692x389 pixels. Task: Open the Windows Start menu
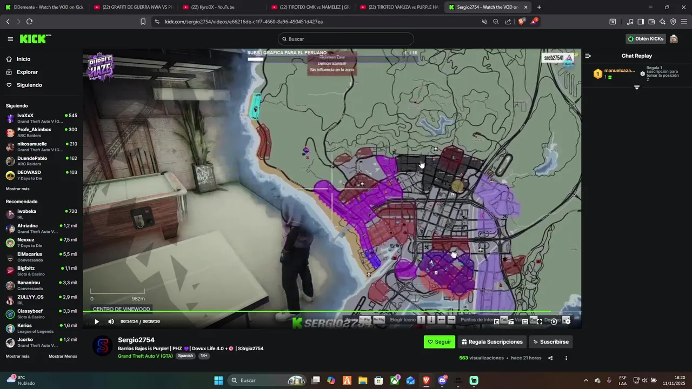218,380
